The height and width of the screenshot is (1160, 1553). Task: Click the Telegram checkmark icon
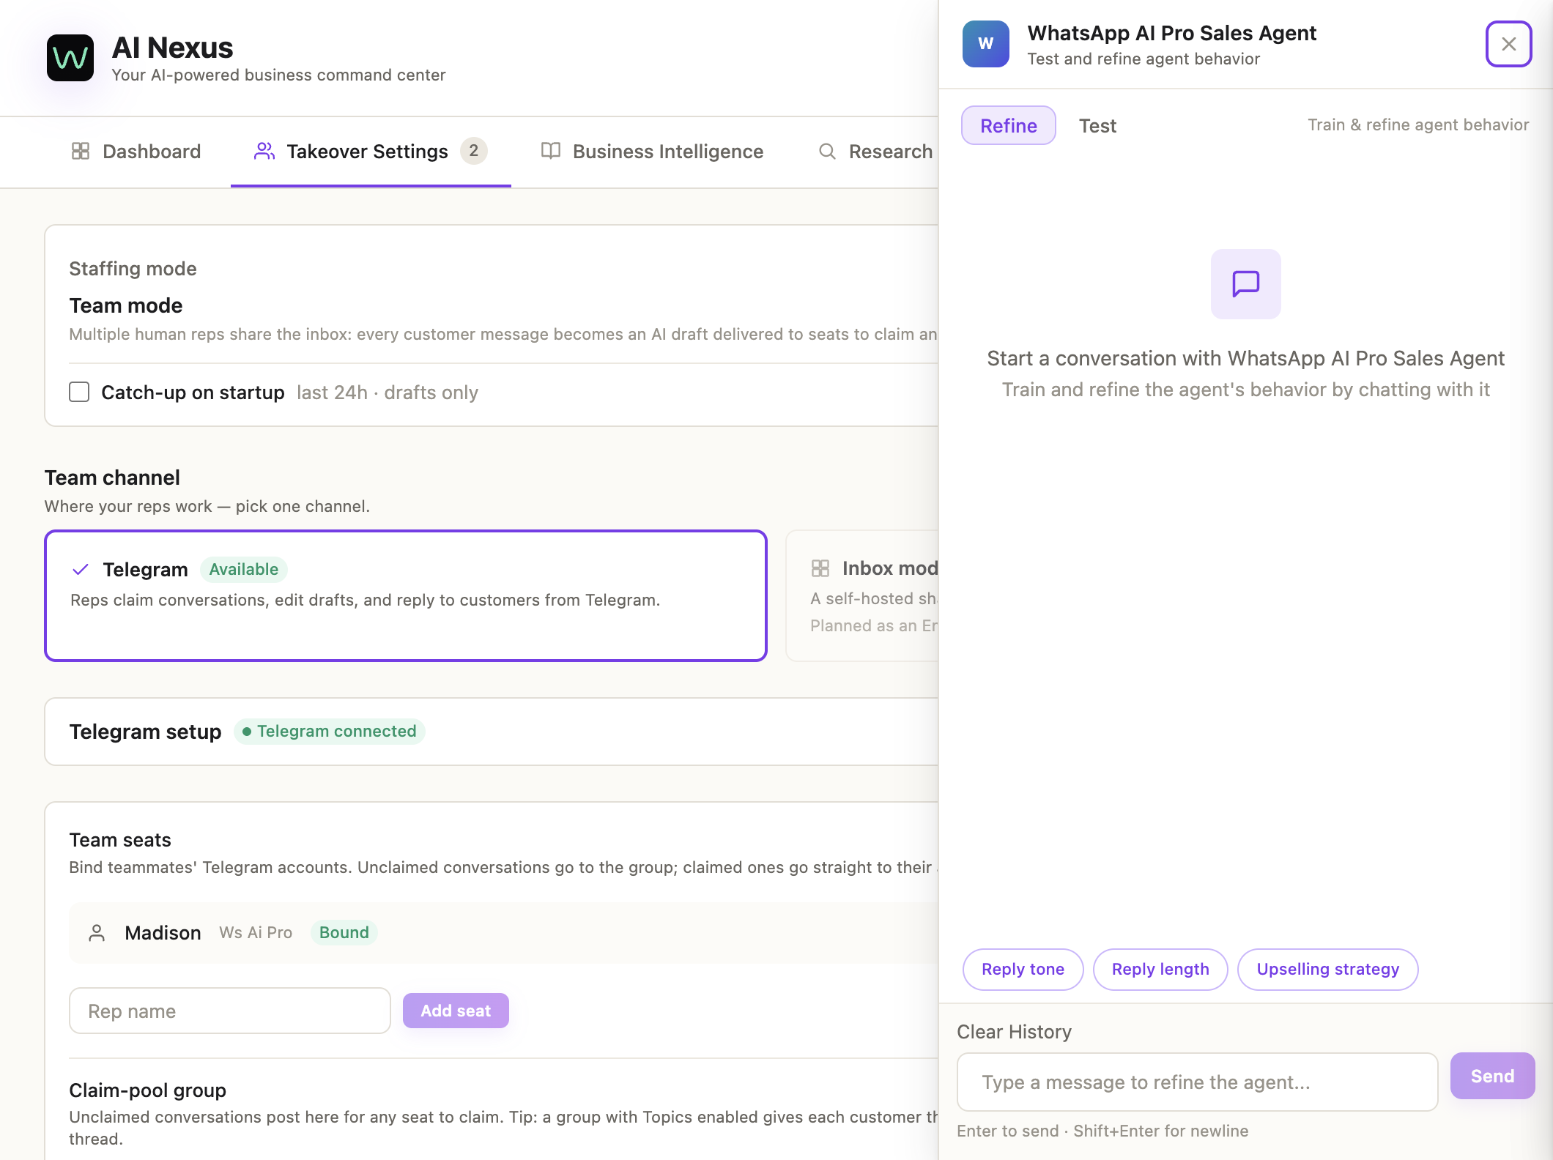click(81, 569)
